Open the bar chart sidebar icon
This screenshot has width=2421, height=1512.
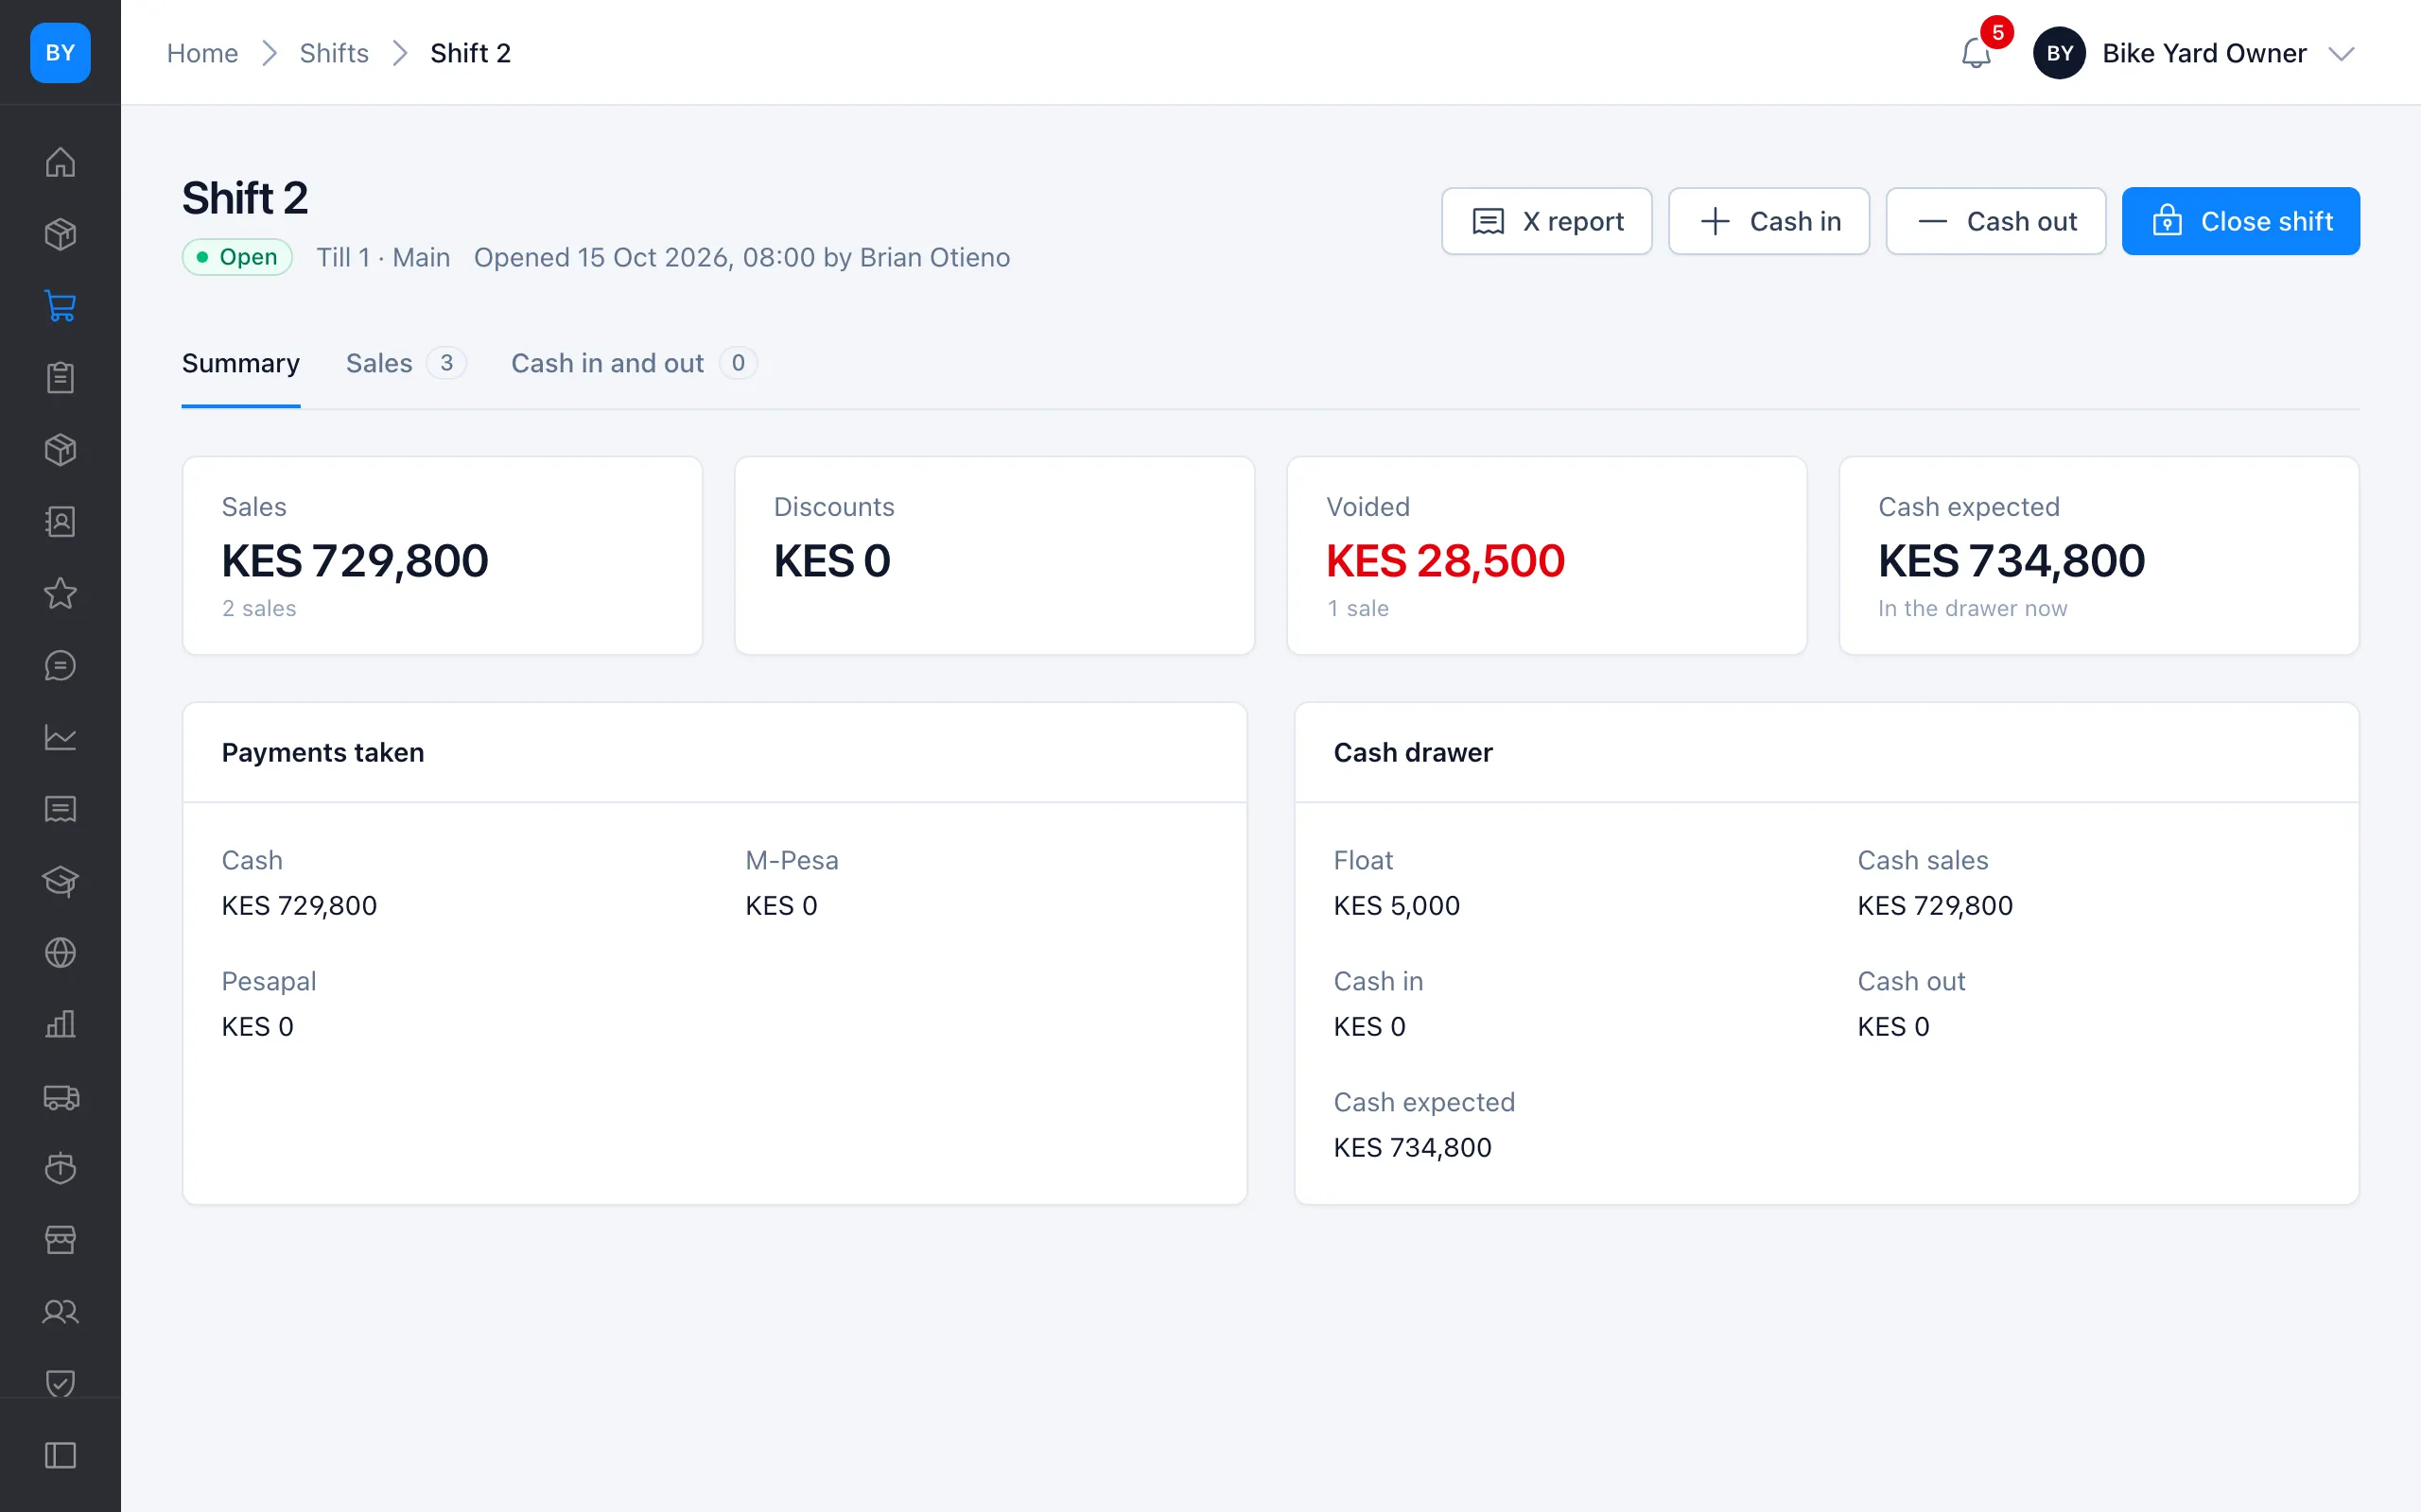pos(60,1024)
